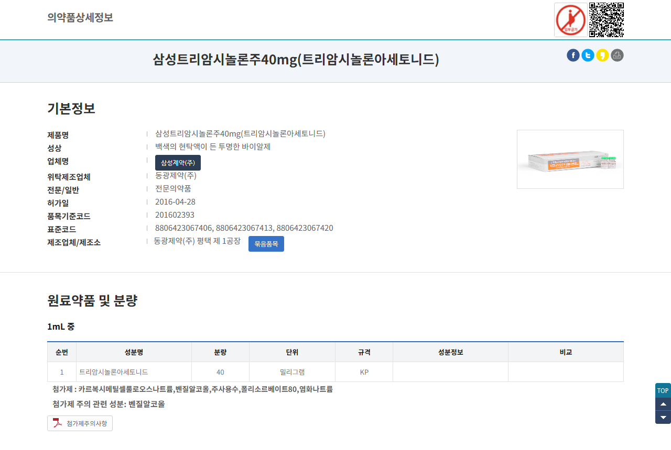
Task: Jump to top with TOP button
Action: coord(663,390)
